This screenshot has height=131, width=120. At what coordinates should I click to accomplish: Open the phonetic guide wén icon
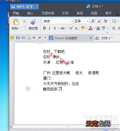(x=104, y=28)
